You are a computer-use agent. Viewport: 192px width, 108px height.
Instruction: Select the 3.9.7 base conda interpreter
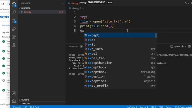tap(183, 107)
